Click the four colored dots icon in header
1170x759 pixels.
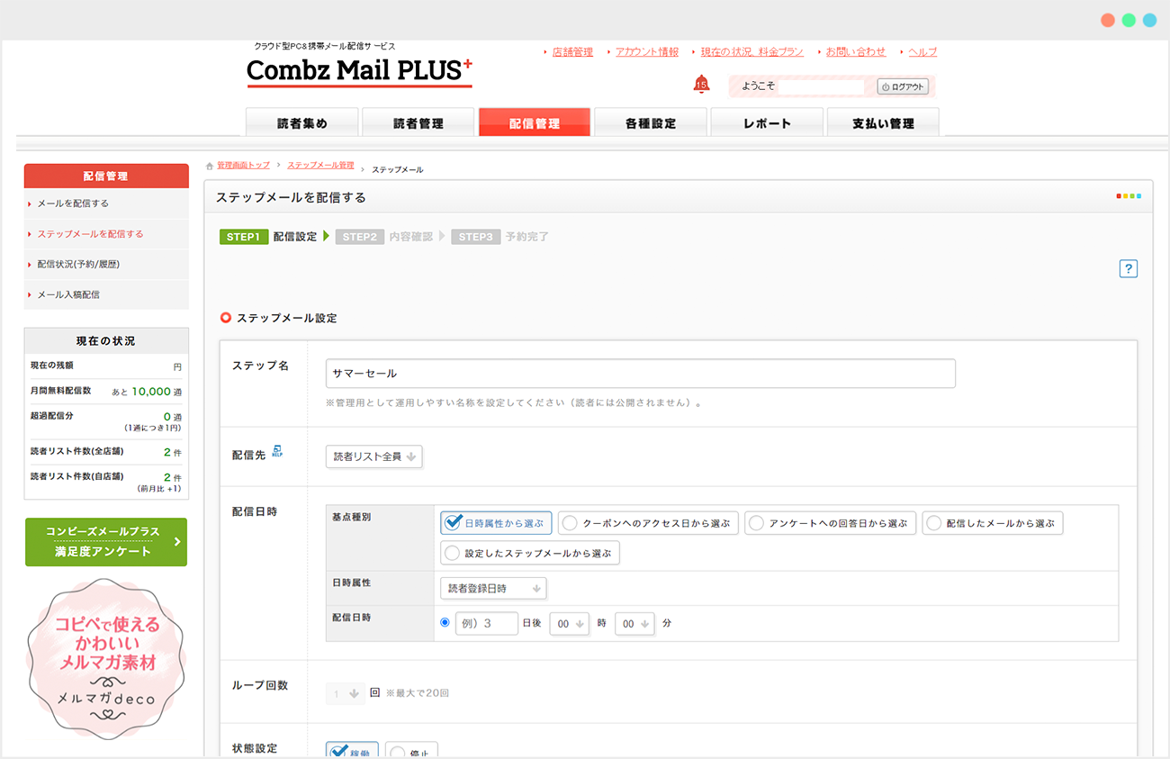coord(1129,196)
